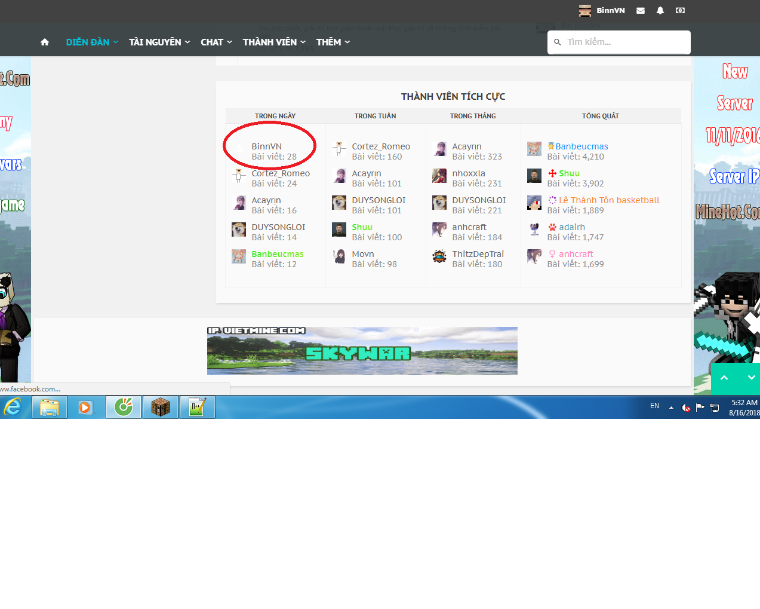The width and height of the screenshot is (760, 609).
Task: Click the TỔNG QUÁT column header
Action: (601, 116)
